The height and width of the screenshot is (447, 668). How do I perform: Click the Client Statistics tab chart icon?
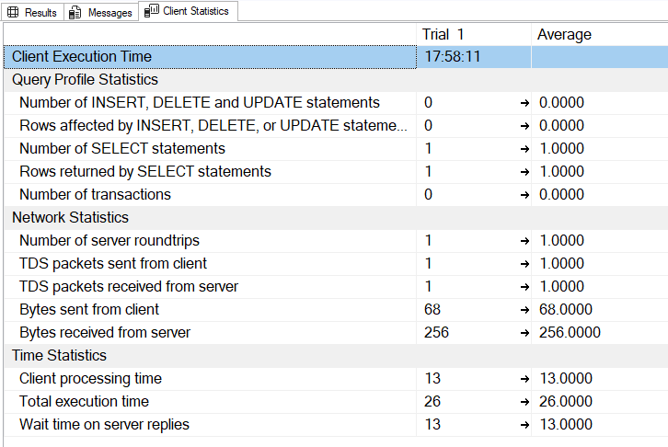pos(151,11)
